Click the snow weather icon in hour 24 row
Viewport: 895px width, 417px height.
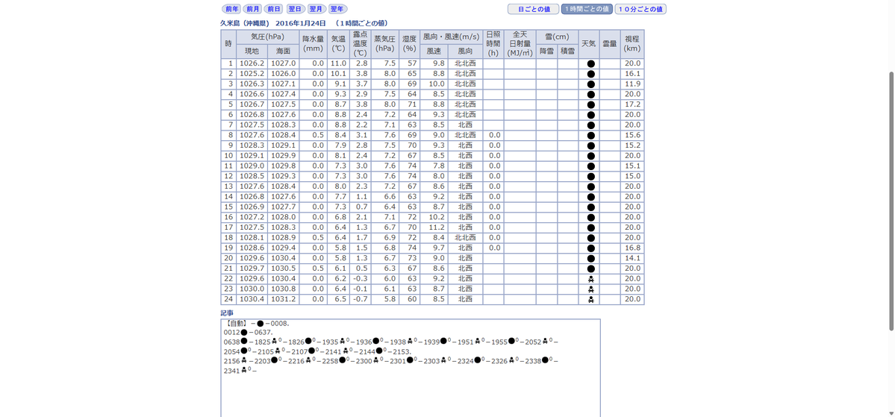590,300
